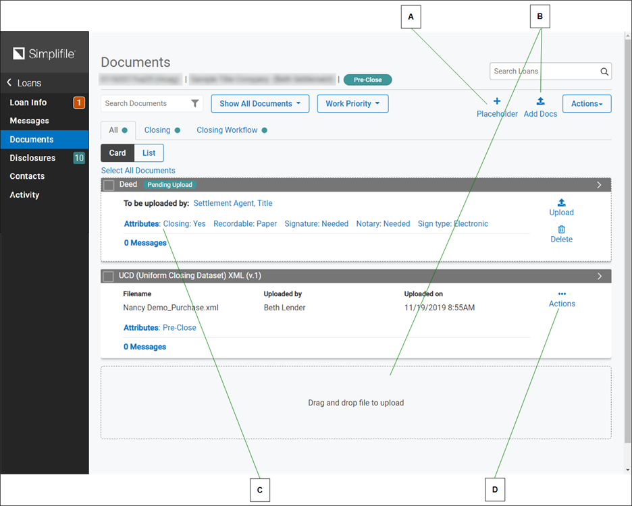Expand the UCD XML card chevron
Image resolution: width=632 pixels, height=506 pixels.
(x=600, y=277)
